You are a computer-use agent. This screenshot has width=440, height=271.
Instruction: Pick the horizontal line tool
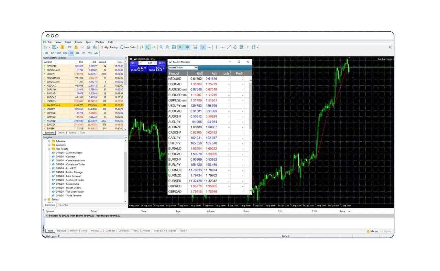click(x=222, y=47)
